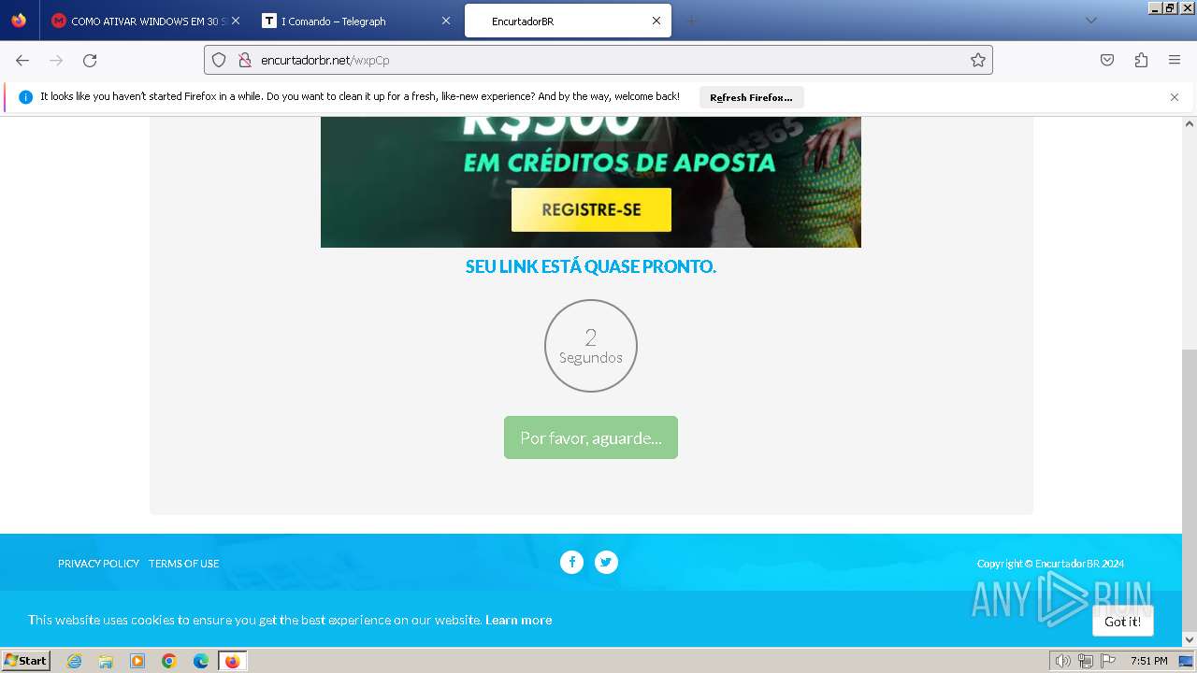1197x673 pixels.
Task: Close the COMO ATIVAR WINDOWS tab
Action: tap(235, 21)
